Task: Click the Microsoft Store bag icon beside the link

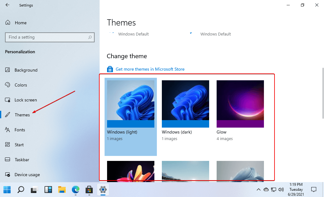Action: click(110, 69)
